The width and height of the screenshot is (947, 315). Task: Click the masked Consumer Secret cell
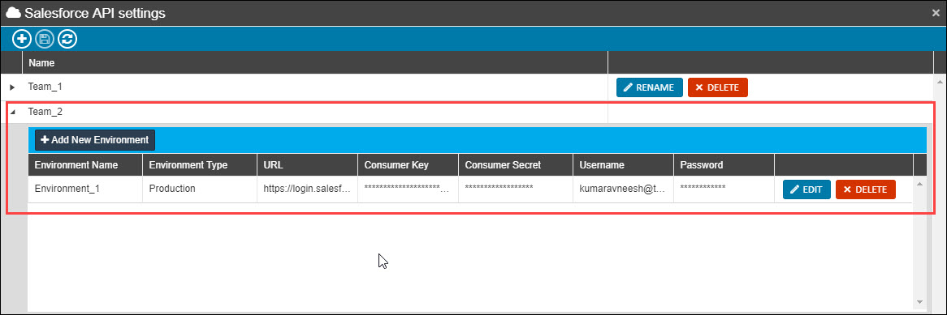[516, 189]
